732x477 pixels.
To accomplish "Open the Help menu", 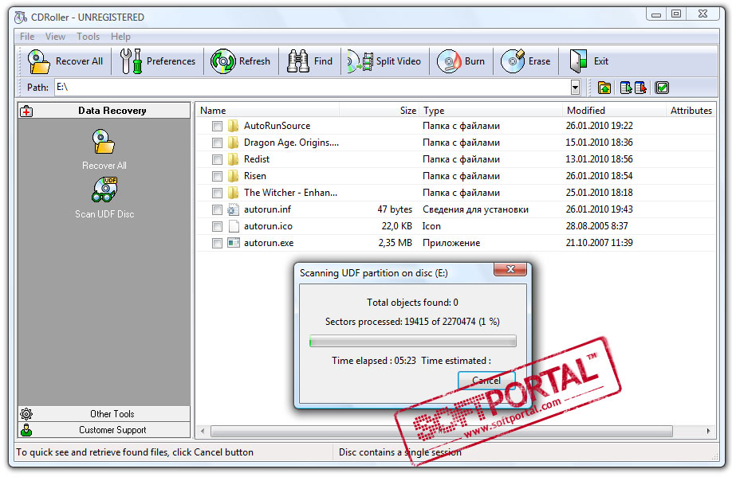I will tap(120, 37).
